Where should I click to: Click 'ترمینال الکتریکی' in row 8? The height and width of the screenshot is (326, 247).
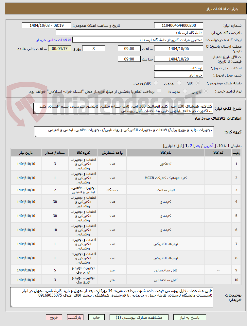(x=166, y=258)
